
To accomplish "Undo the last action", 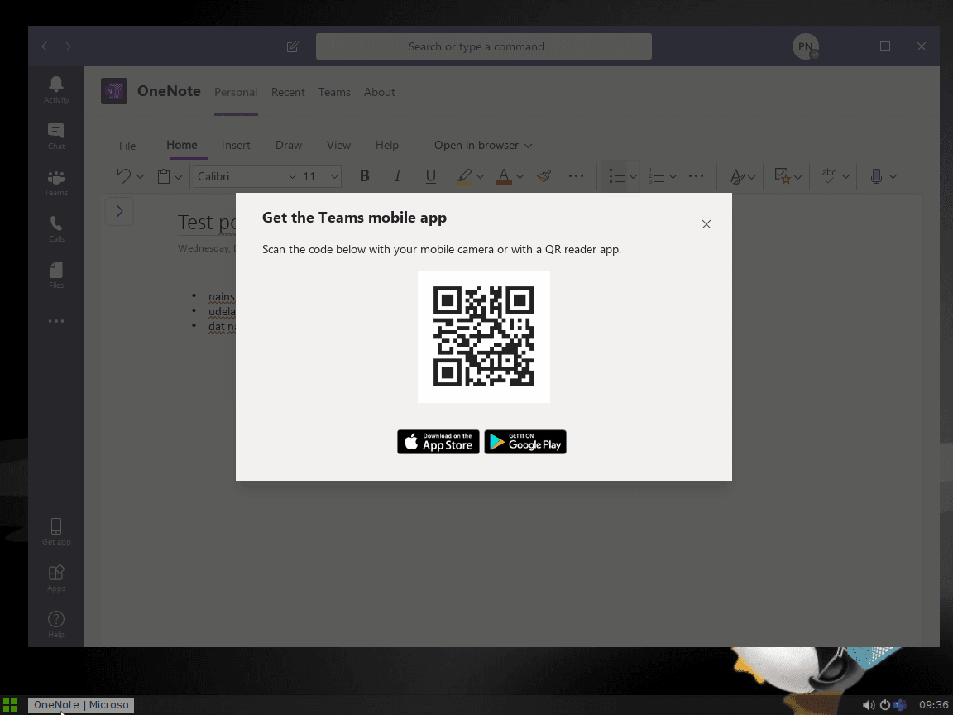I will pos(122,175).
